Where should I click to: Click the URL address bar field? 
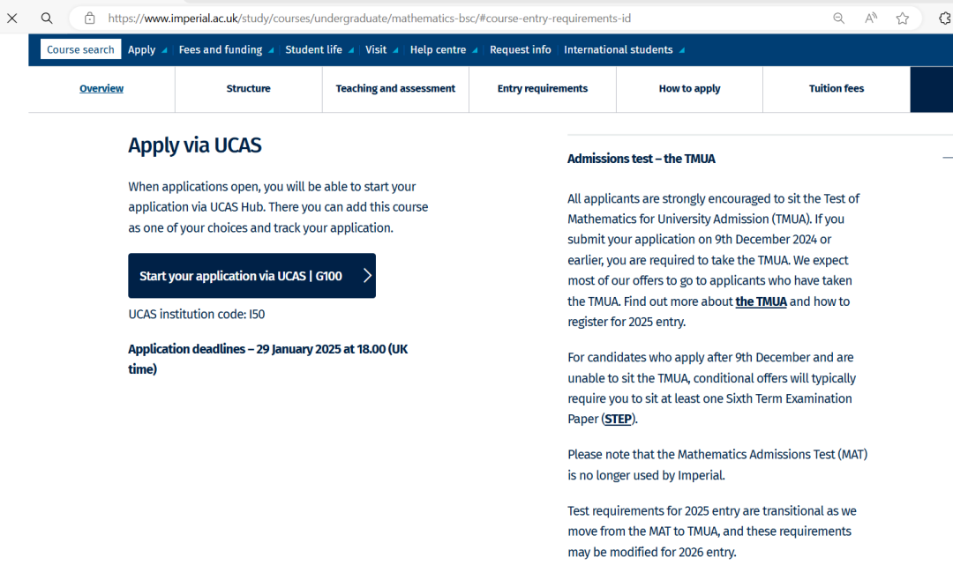tap(441, 18)
